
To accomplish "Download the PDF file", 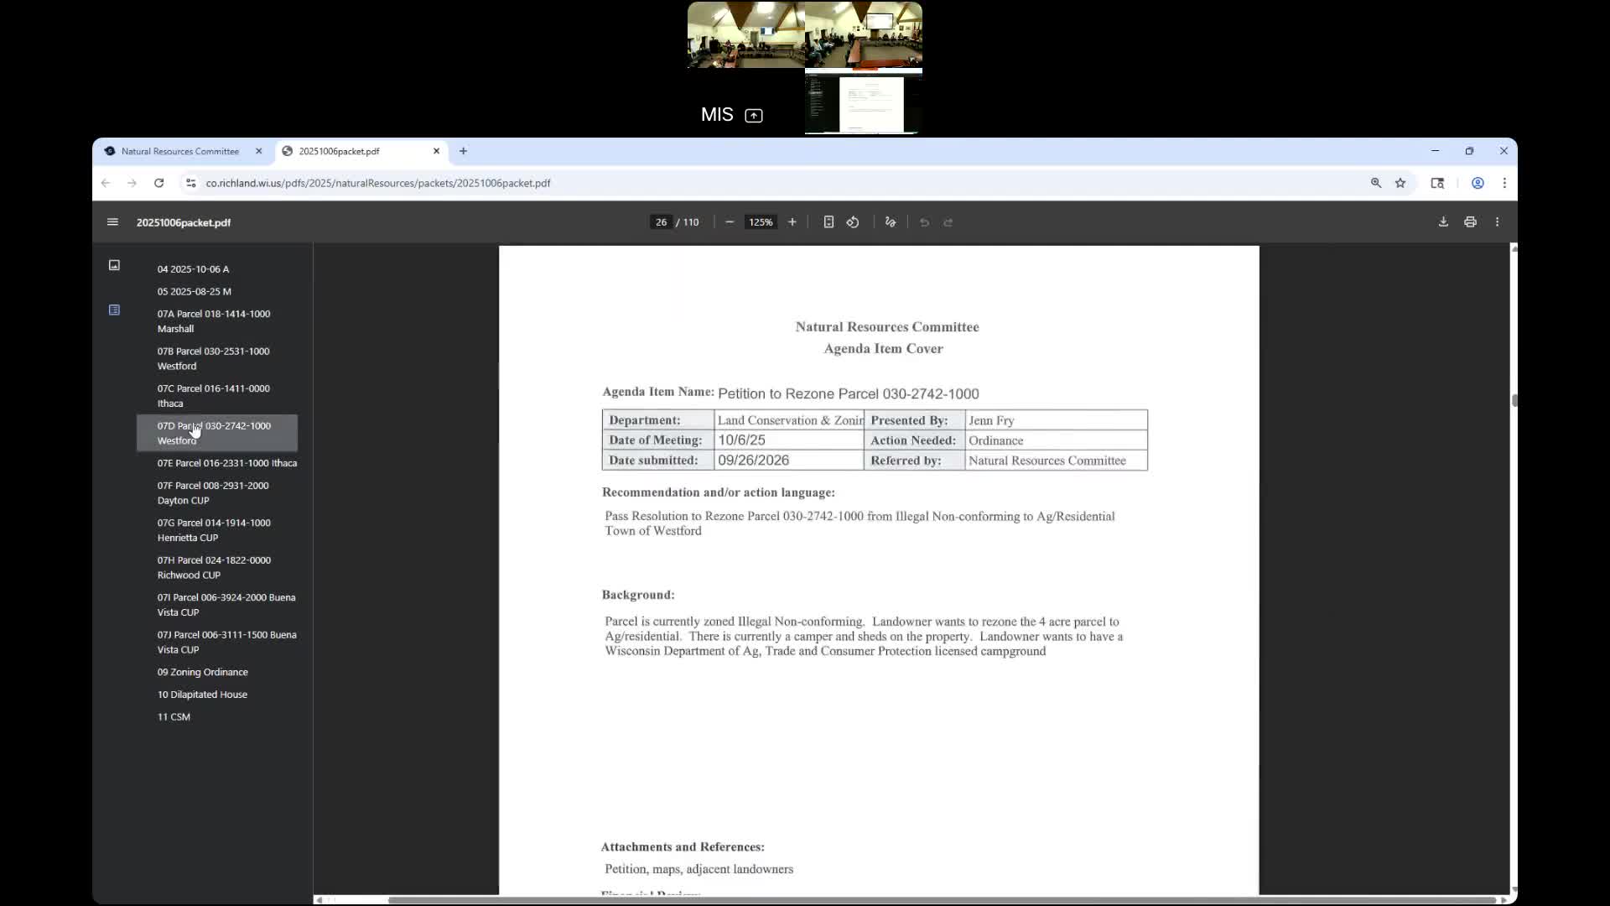I will click(1443, 222).
